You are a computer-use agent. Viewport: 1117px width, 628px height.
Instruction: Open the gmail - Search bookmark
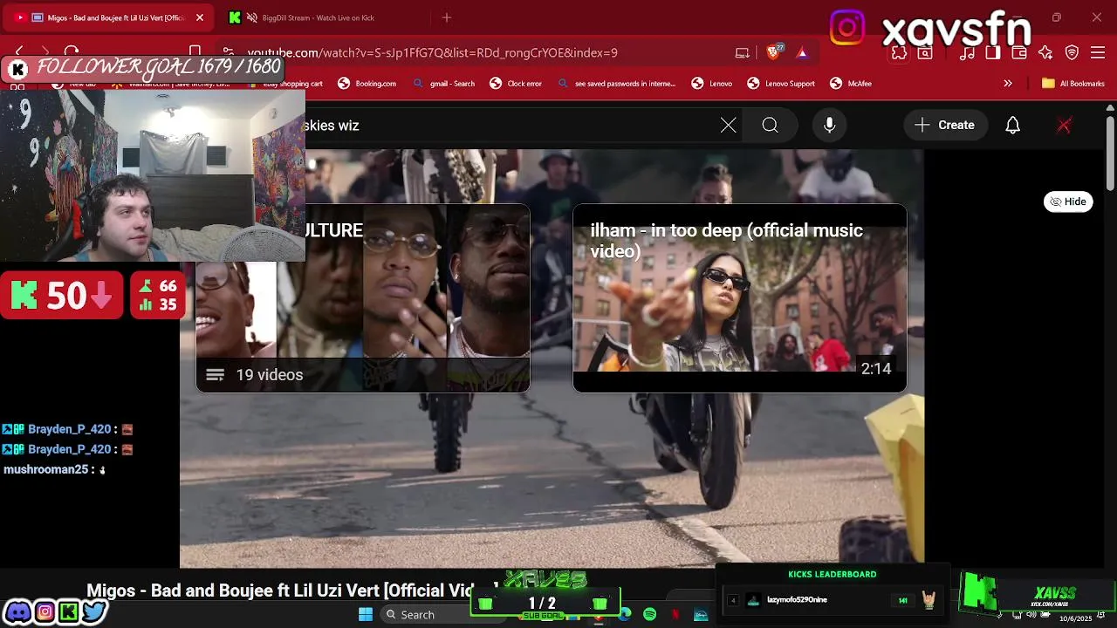coord(444,84)
